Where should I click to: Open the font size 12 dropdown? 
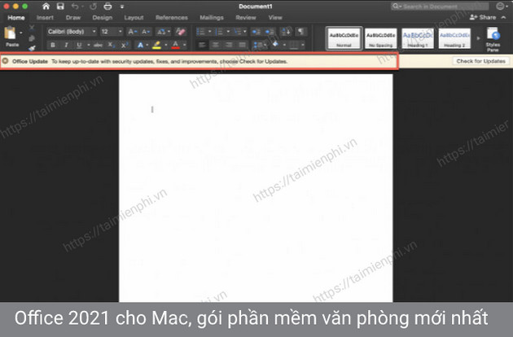pyautogui.click(x=120, y=32)
